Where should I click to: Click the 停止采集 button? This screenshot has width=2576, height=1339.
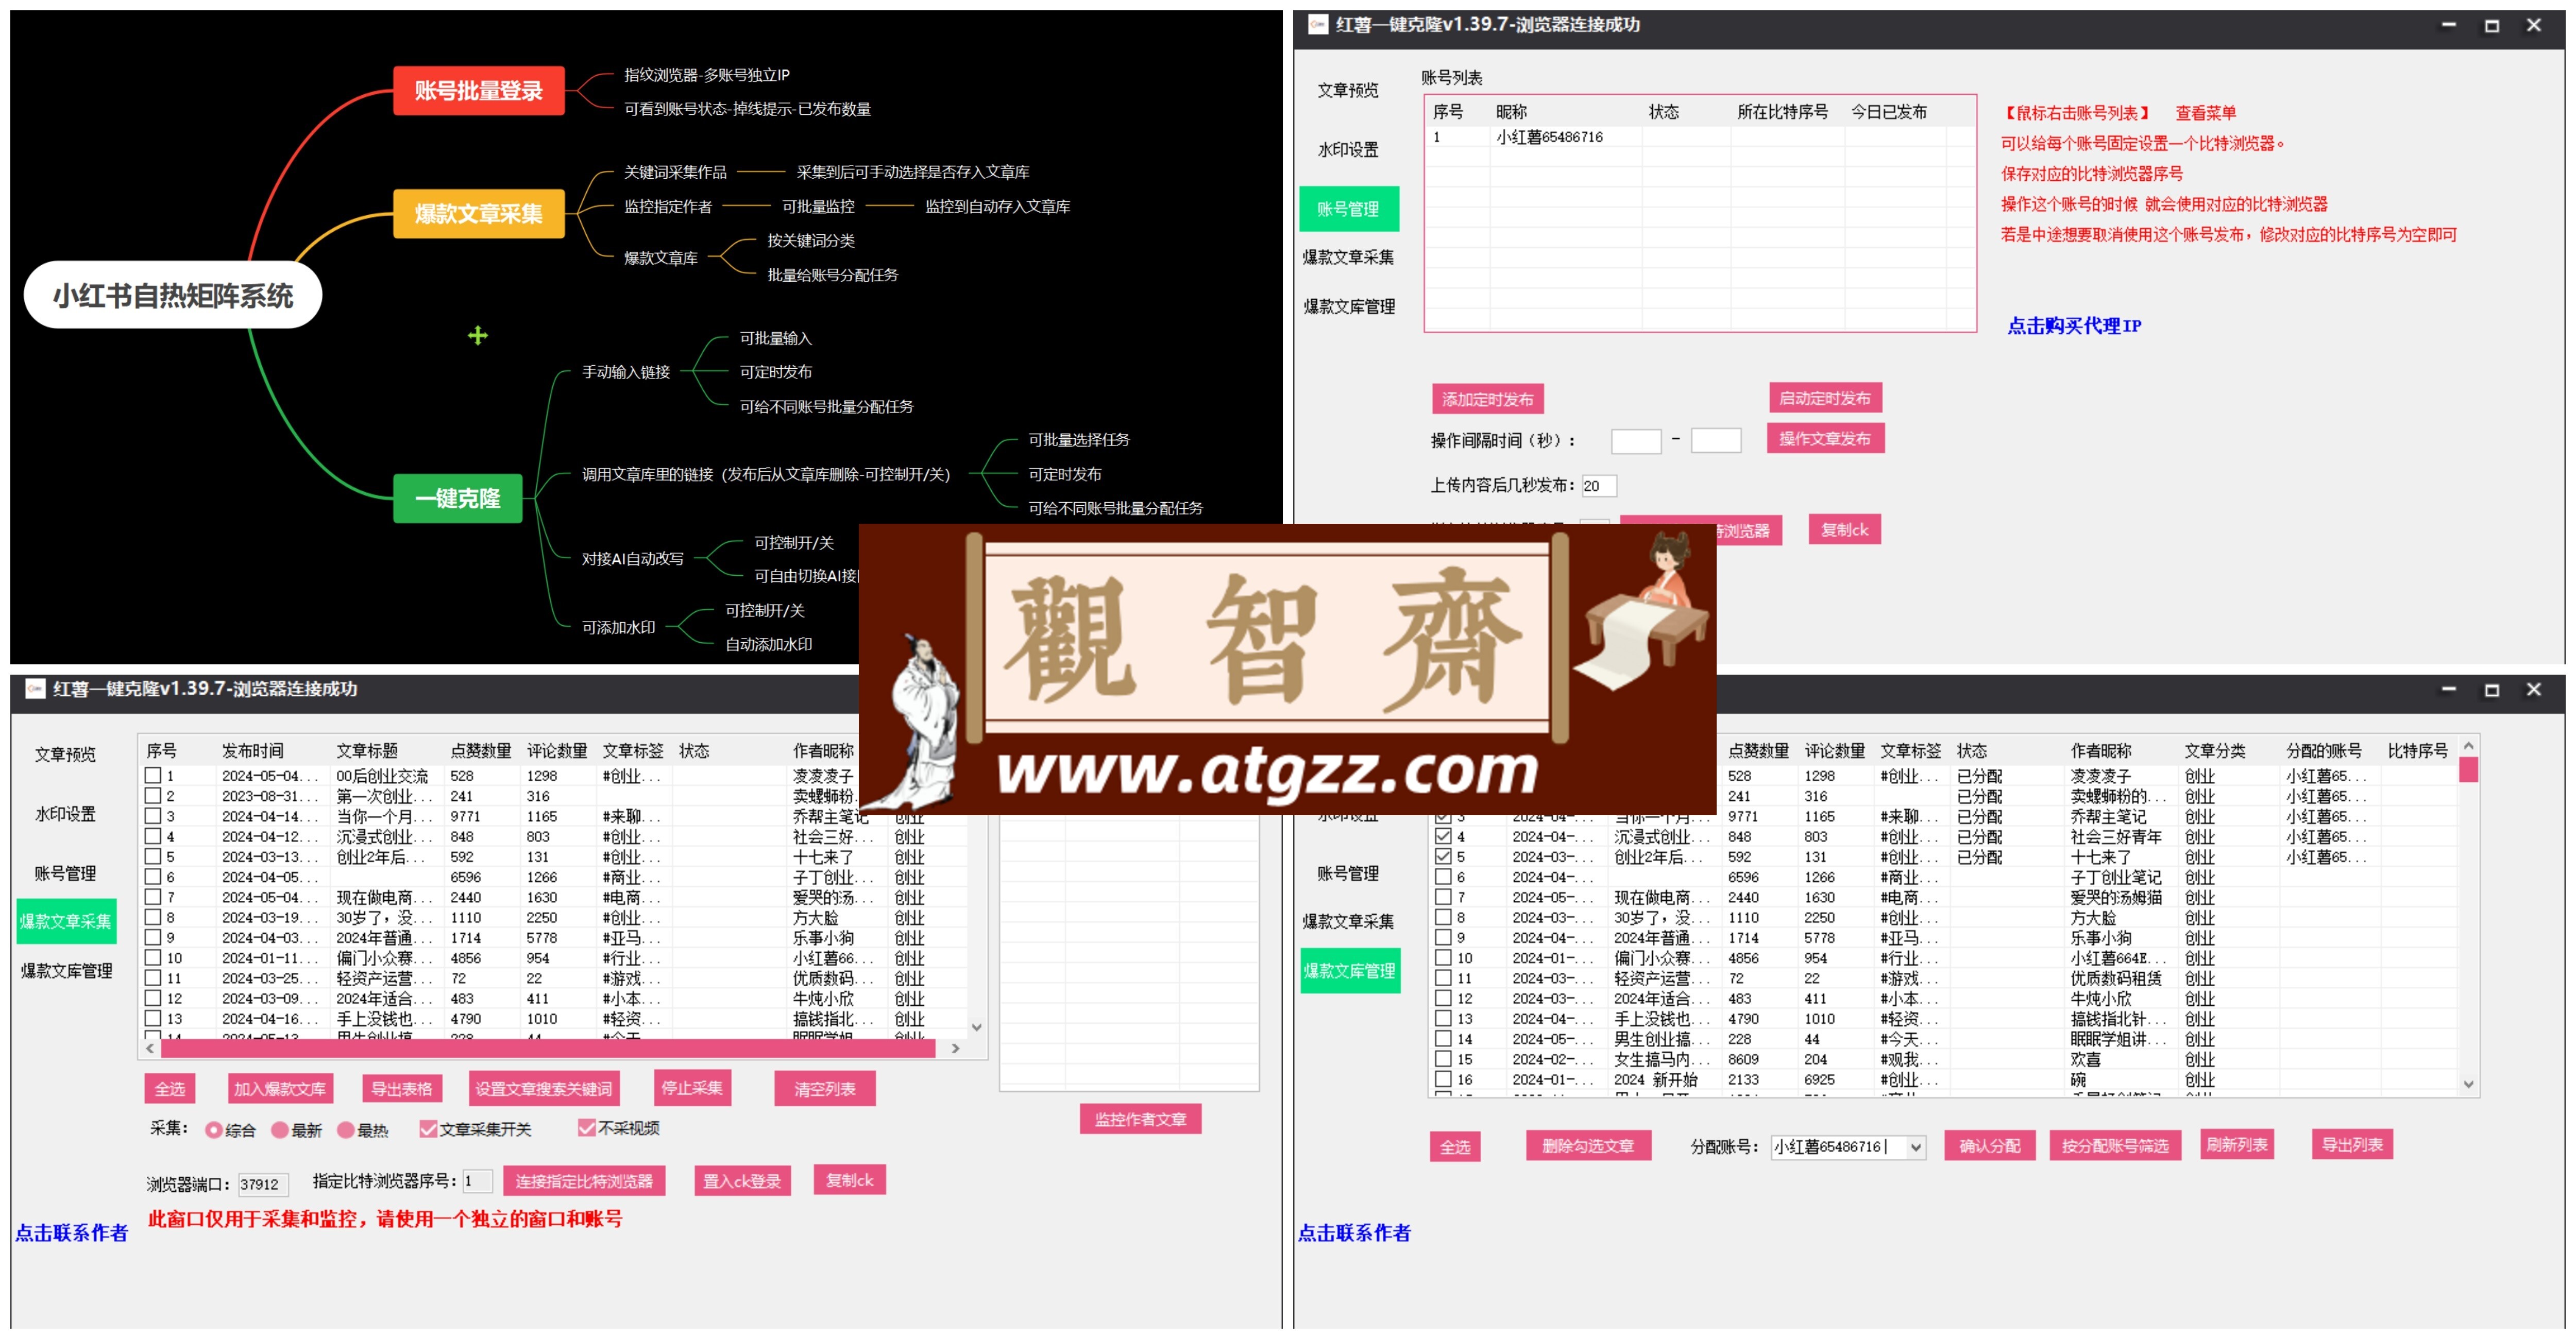[x=692, y=1087]
